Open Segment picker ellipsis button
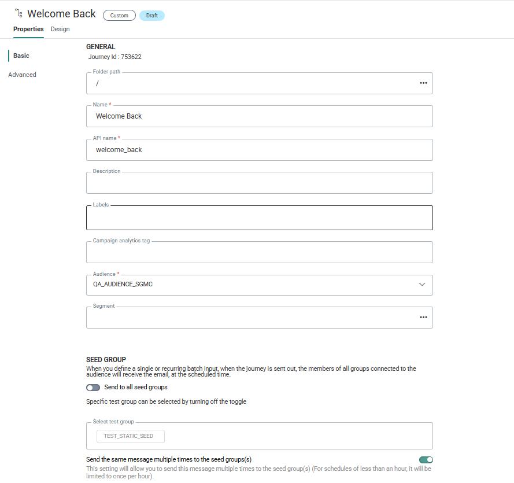This screenshot has height=483, width=514. click(x=423, y=318)
